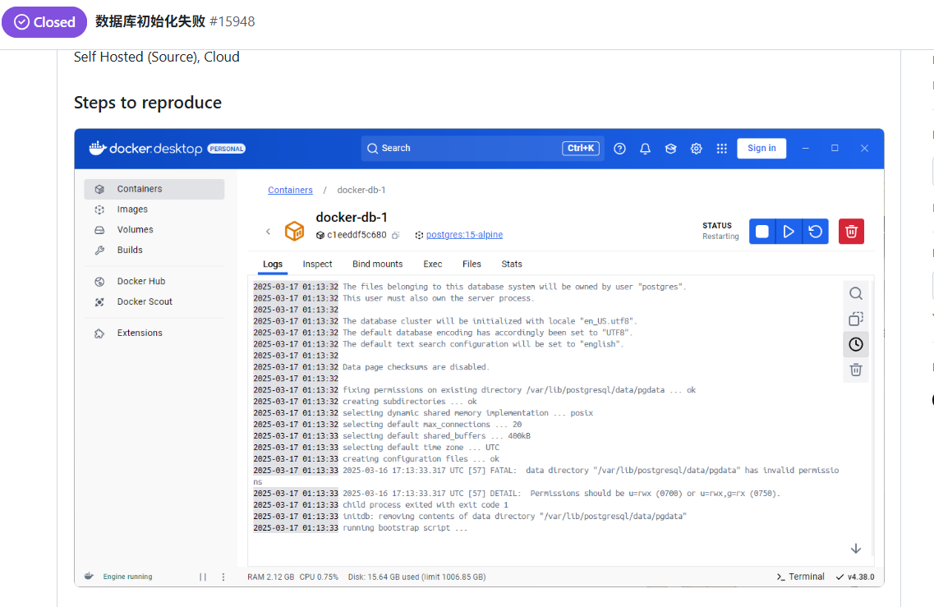Click the STATUS Restarting label
The width and height of the screenshot is (934, 607).
click(720, 231)
